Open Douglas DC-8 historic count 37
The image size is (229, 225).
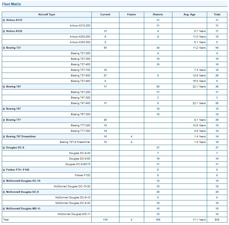tap(158, 148)
